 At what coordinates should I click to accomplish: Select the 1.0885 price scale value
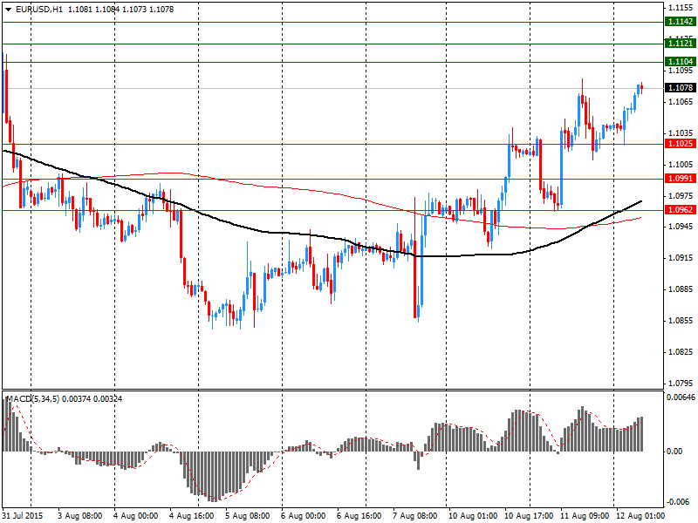[x=681, y=289]
